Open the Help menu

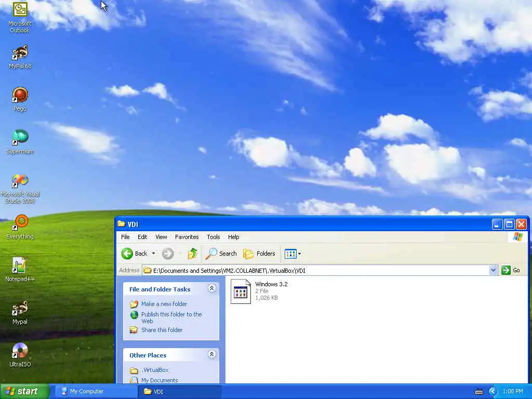coord(233,237)
